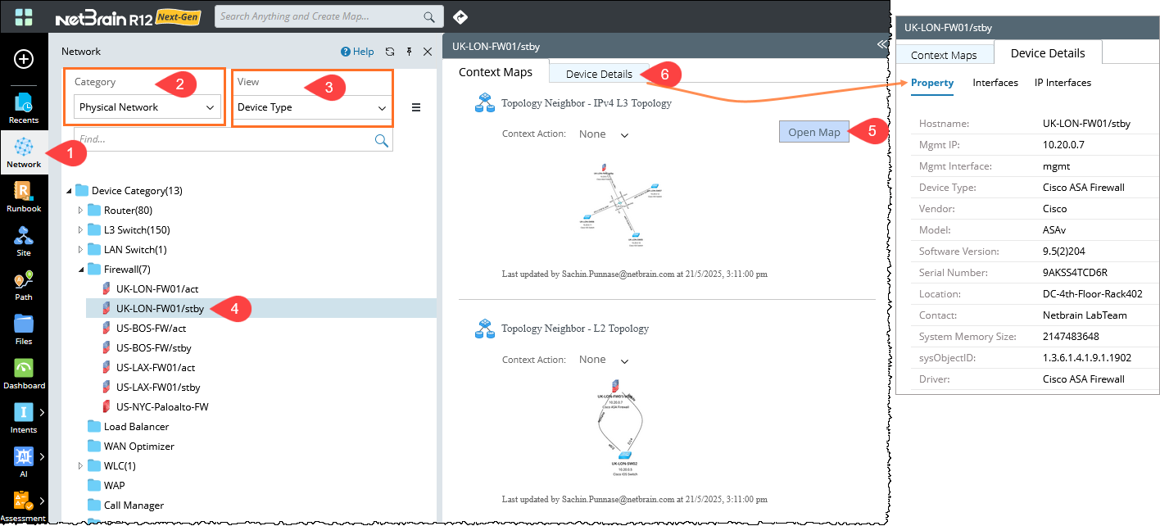Select US-LAX-FW01/stby in the tree

[158, 387]
